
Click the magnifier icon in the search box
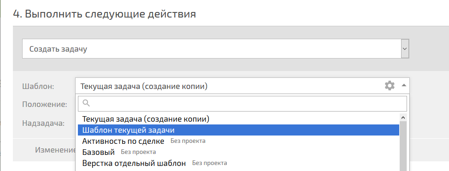[86, 103]
